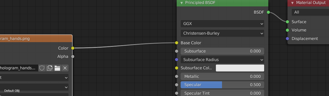Unlink image with the X icon
Image resolution: width=329 pixels, height=96 pixels.
[x=65, y=68]
